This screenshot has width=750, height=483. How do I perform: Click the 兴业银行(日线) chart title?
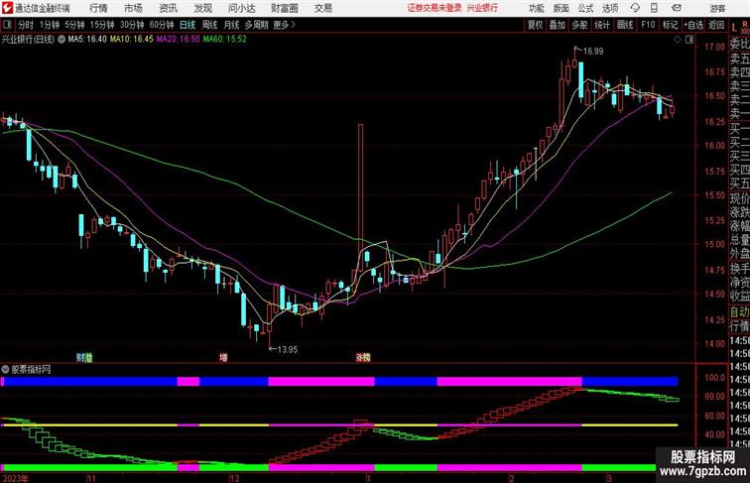point(28,40)
